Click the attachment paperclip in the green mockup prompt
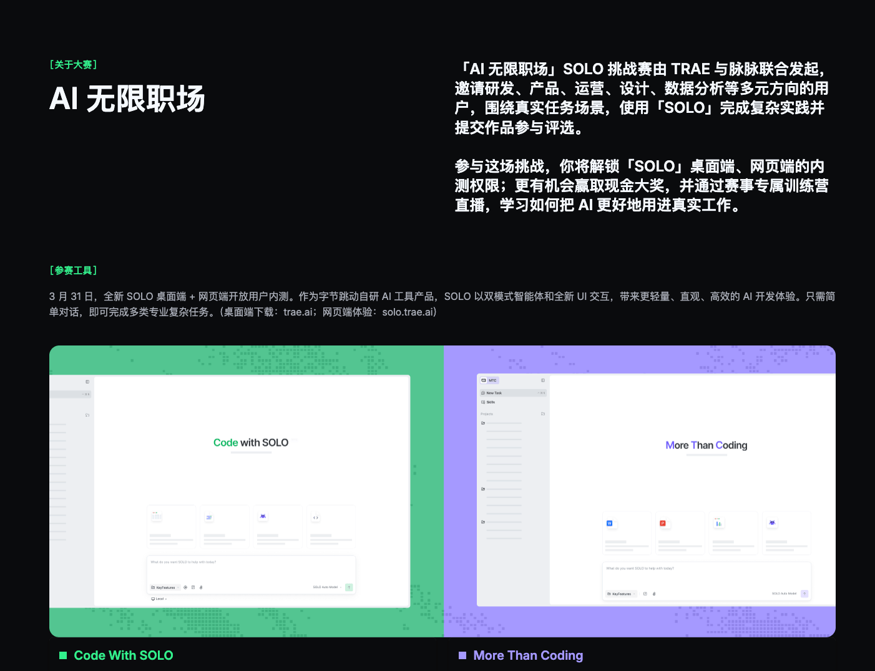 tap(200, 587)
